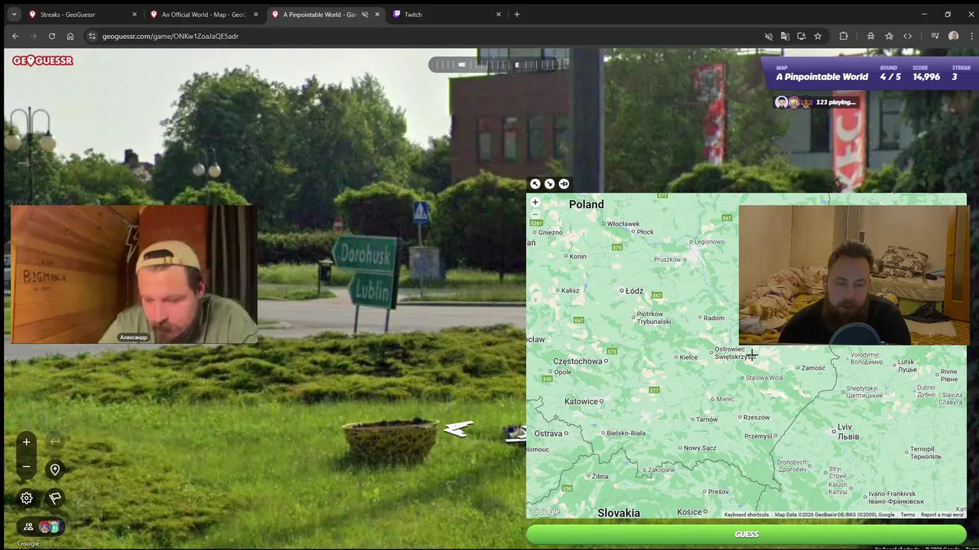
Task: Go forward in browser history
Action: 34,36
